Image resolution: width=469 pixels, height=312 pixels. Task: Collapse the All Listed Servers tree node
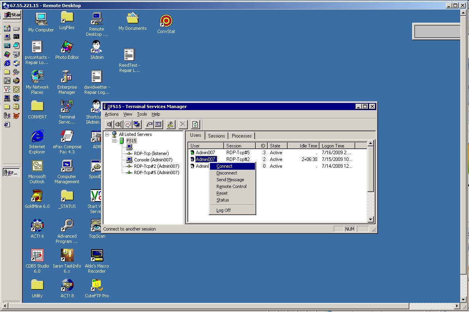[x=107, y=134]
